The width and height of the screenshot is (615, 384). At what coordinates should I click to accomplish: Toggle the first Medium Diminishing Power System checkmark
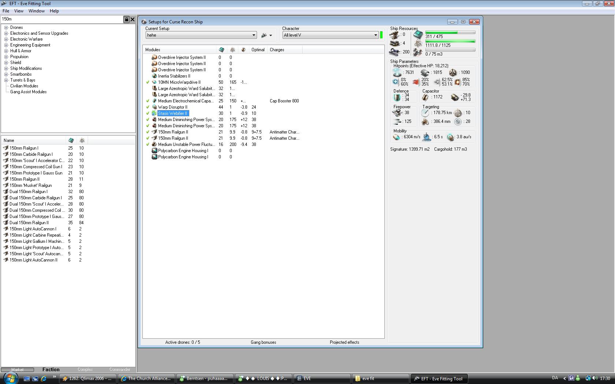pyautogui.click(x=148, y=120)
